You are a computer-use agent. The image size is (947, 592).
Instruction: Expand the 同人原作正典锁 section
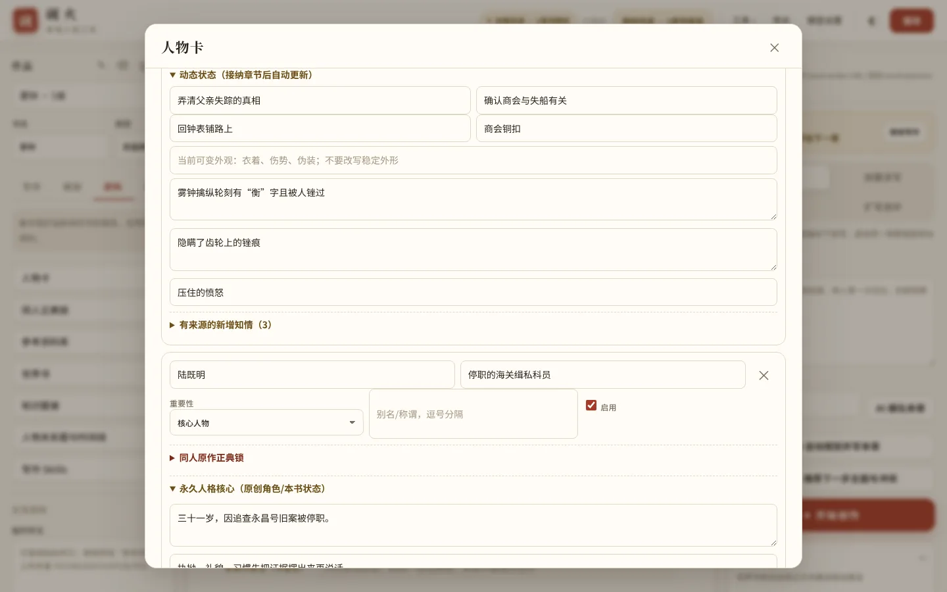tap(206, 458)
